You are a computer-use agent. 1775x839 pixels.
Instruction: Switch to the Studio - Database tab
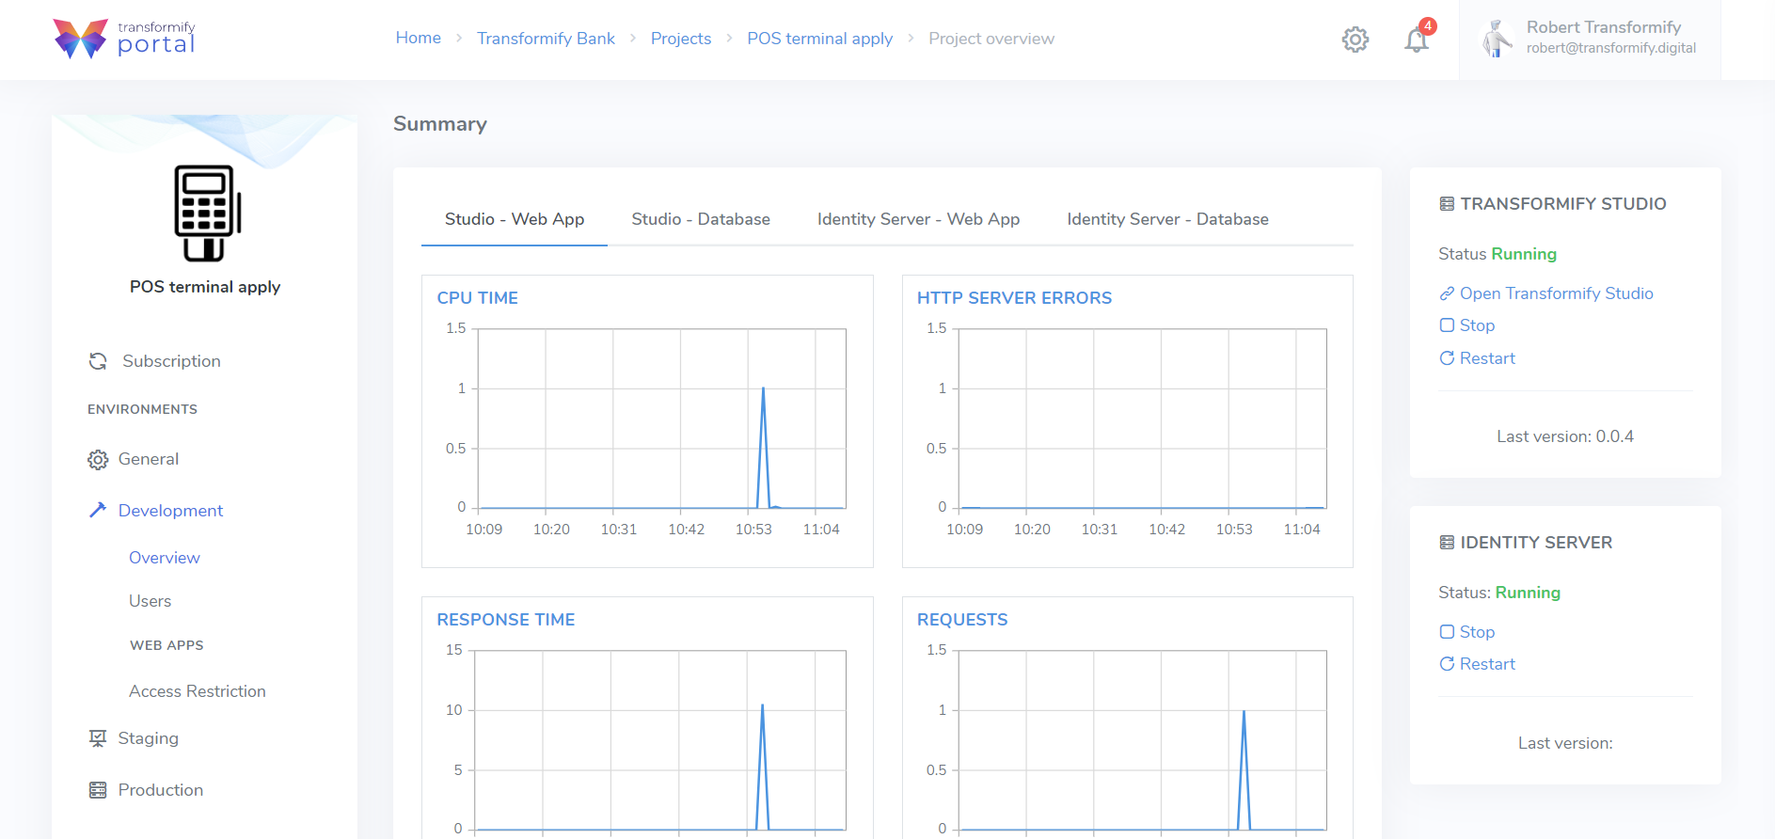(x=701, y=219)
